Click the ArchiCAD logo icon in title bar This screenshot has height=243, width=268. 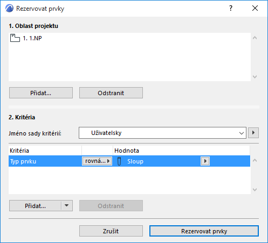pyautogui.click(x=9, y=8)
